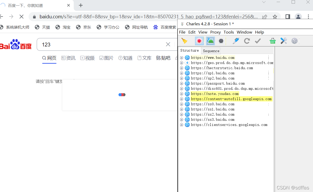Select https://passport.baidu.com host text
The width and height of the screenshot is (313, 192).
[x=218, y=83]
